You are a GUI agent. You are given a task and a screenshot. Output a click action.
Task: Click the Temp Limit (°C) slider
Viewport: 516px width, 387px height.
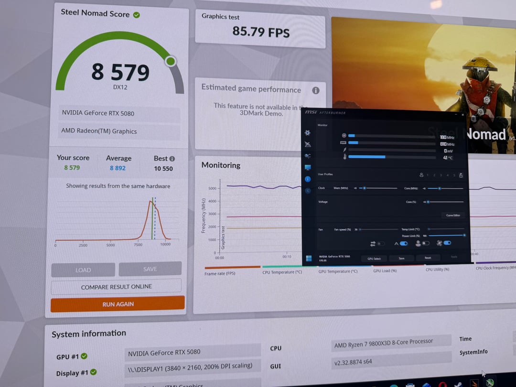coord(446,228)
